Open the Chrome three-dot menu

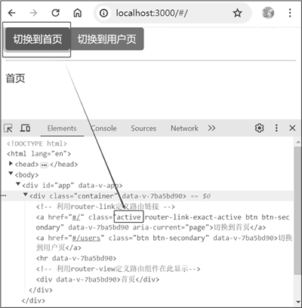pos(290,13)
